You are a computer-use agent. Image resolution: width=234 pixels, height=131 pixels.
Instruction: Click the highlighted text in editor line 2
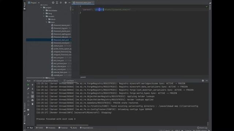pos(99,9)
